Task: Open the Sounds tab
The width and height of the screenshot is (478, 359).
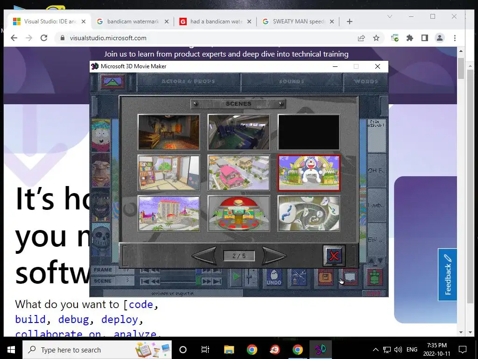Action: coord(292,81)
